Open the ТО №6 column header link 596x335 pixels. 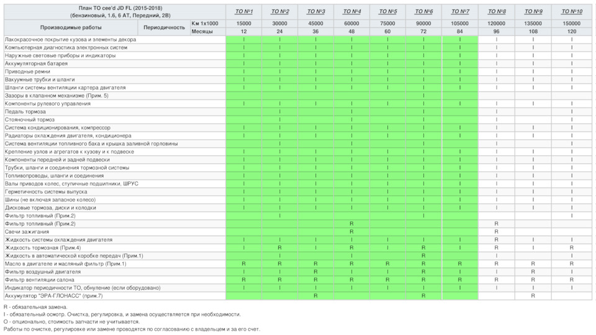click(423, 11)
